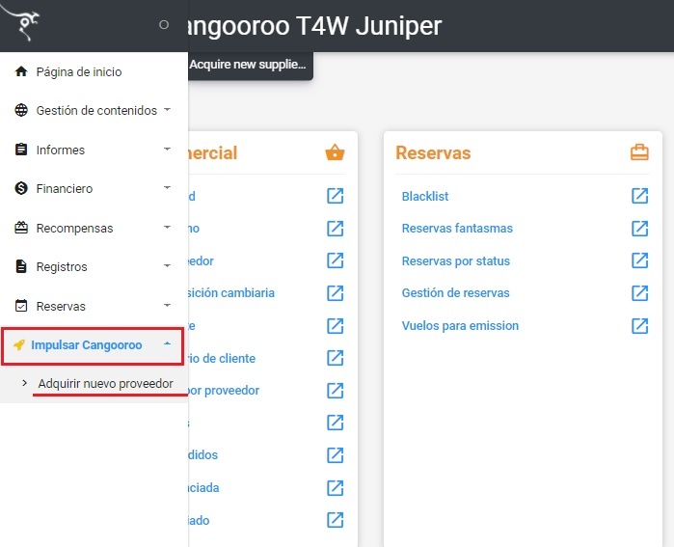Viewport: 674px width, 547px height.
Task: Collapse the Impulsar Cangooroo arrow
Action: tap(167, 343)
